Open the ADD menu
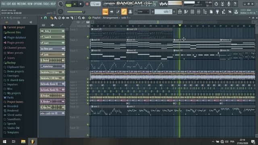Screen dimensions: 258x145 click(x=14, y=4)
